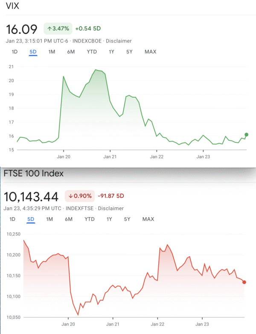Click the VIX price value 16.09
256x334 pixels.
pos(23,29)
